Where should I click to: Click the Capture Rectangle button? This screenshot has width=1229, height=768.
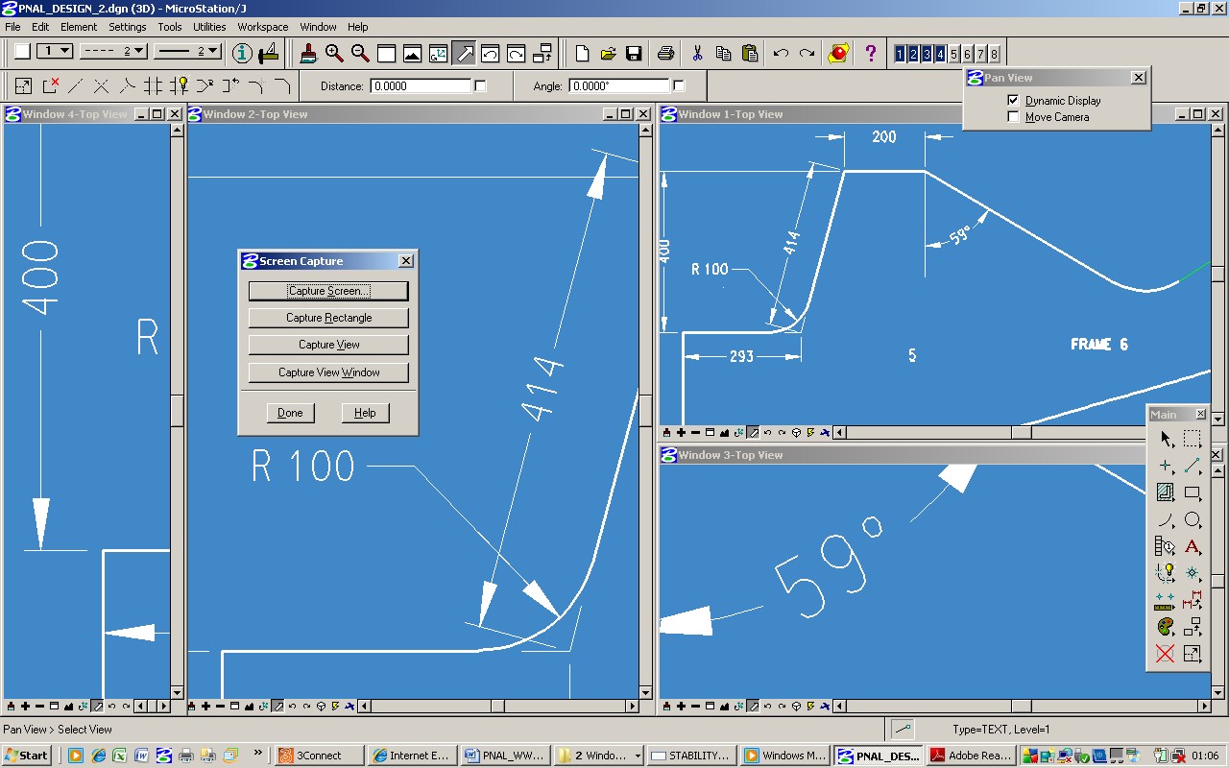click(x=328, y=318)
